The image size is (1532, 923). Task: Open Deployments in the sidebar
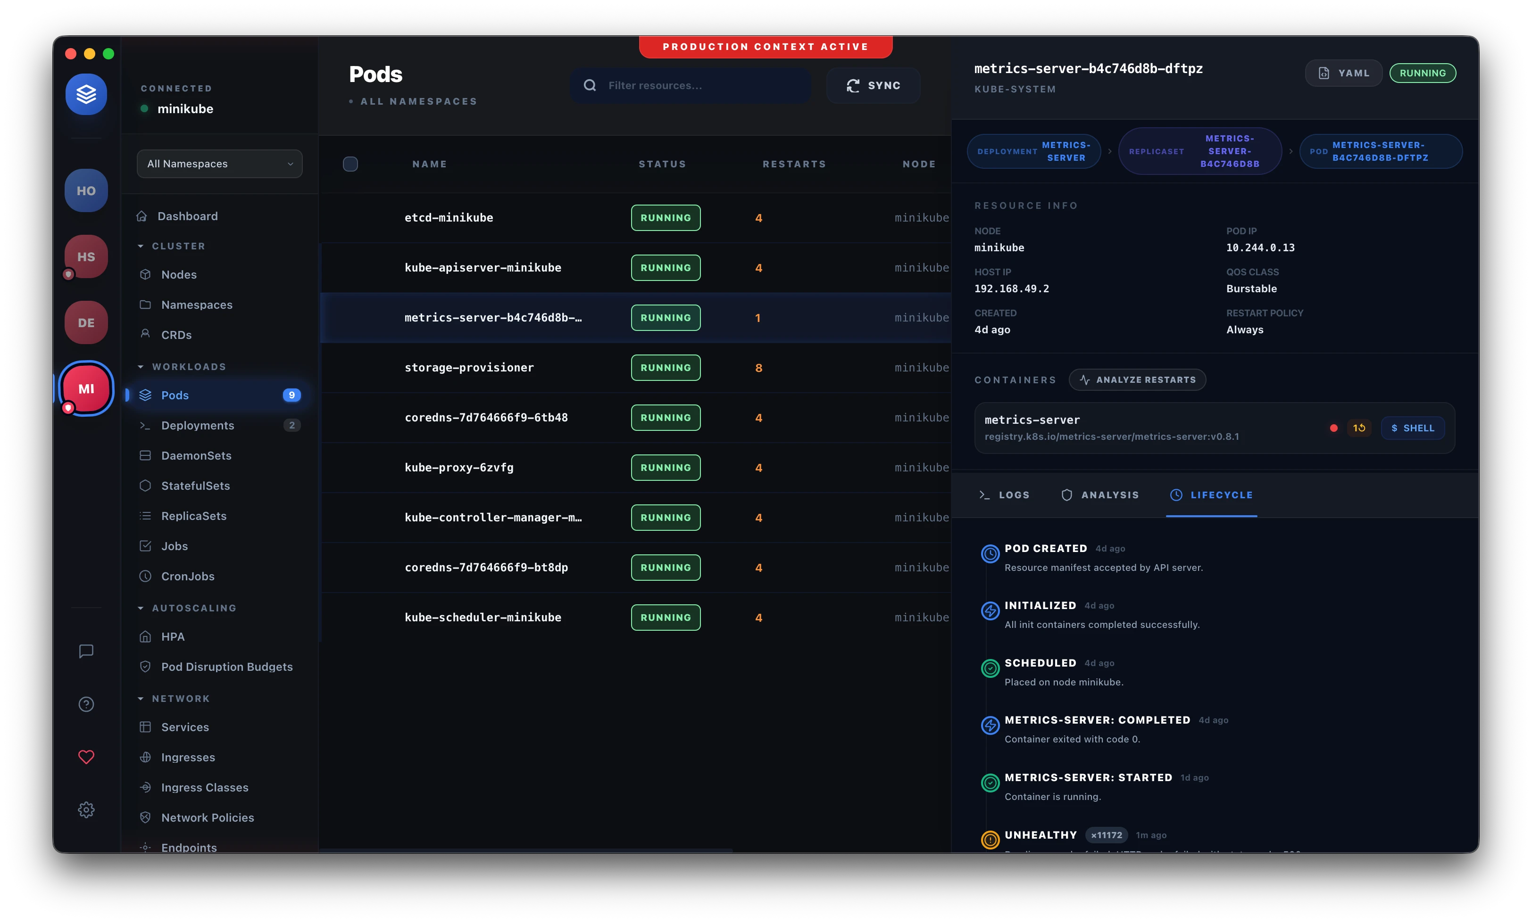(x=197, y=425)
